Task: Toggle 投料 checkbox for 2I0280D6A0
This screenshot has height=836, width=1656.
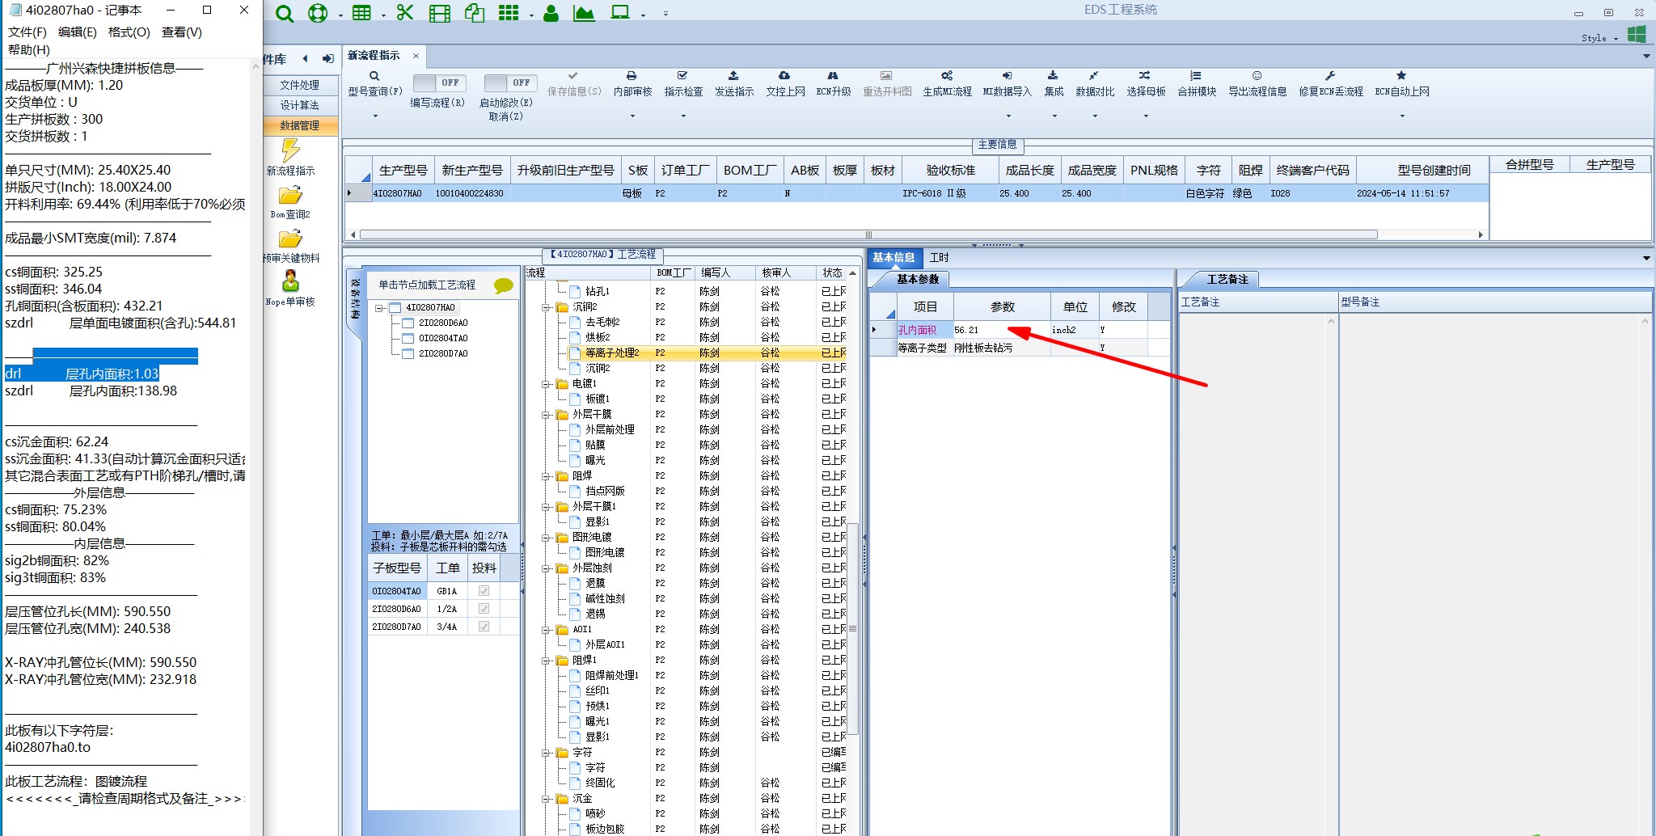Action: tap(484, 609)
